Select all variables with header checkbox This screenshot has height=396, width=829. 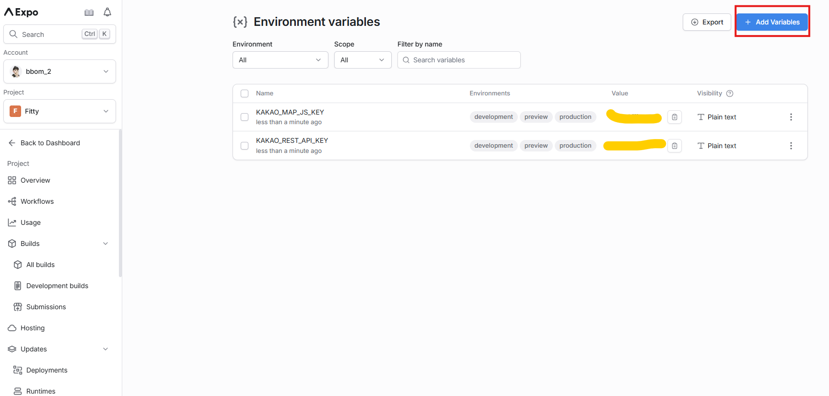click(245, 93)
